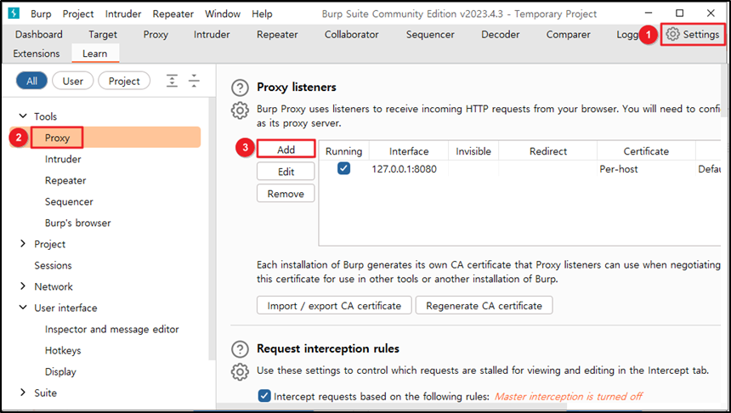Uncheck Running for listener 127.0.0.1:8080
The width and height of the screenshot is (731, 413).
click(343, 168)
